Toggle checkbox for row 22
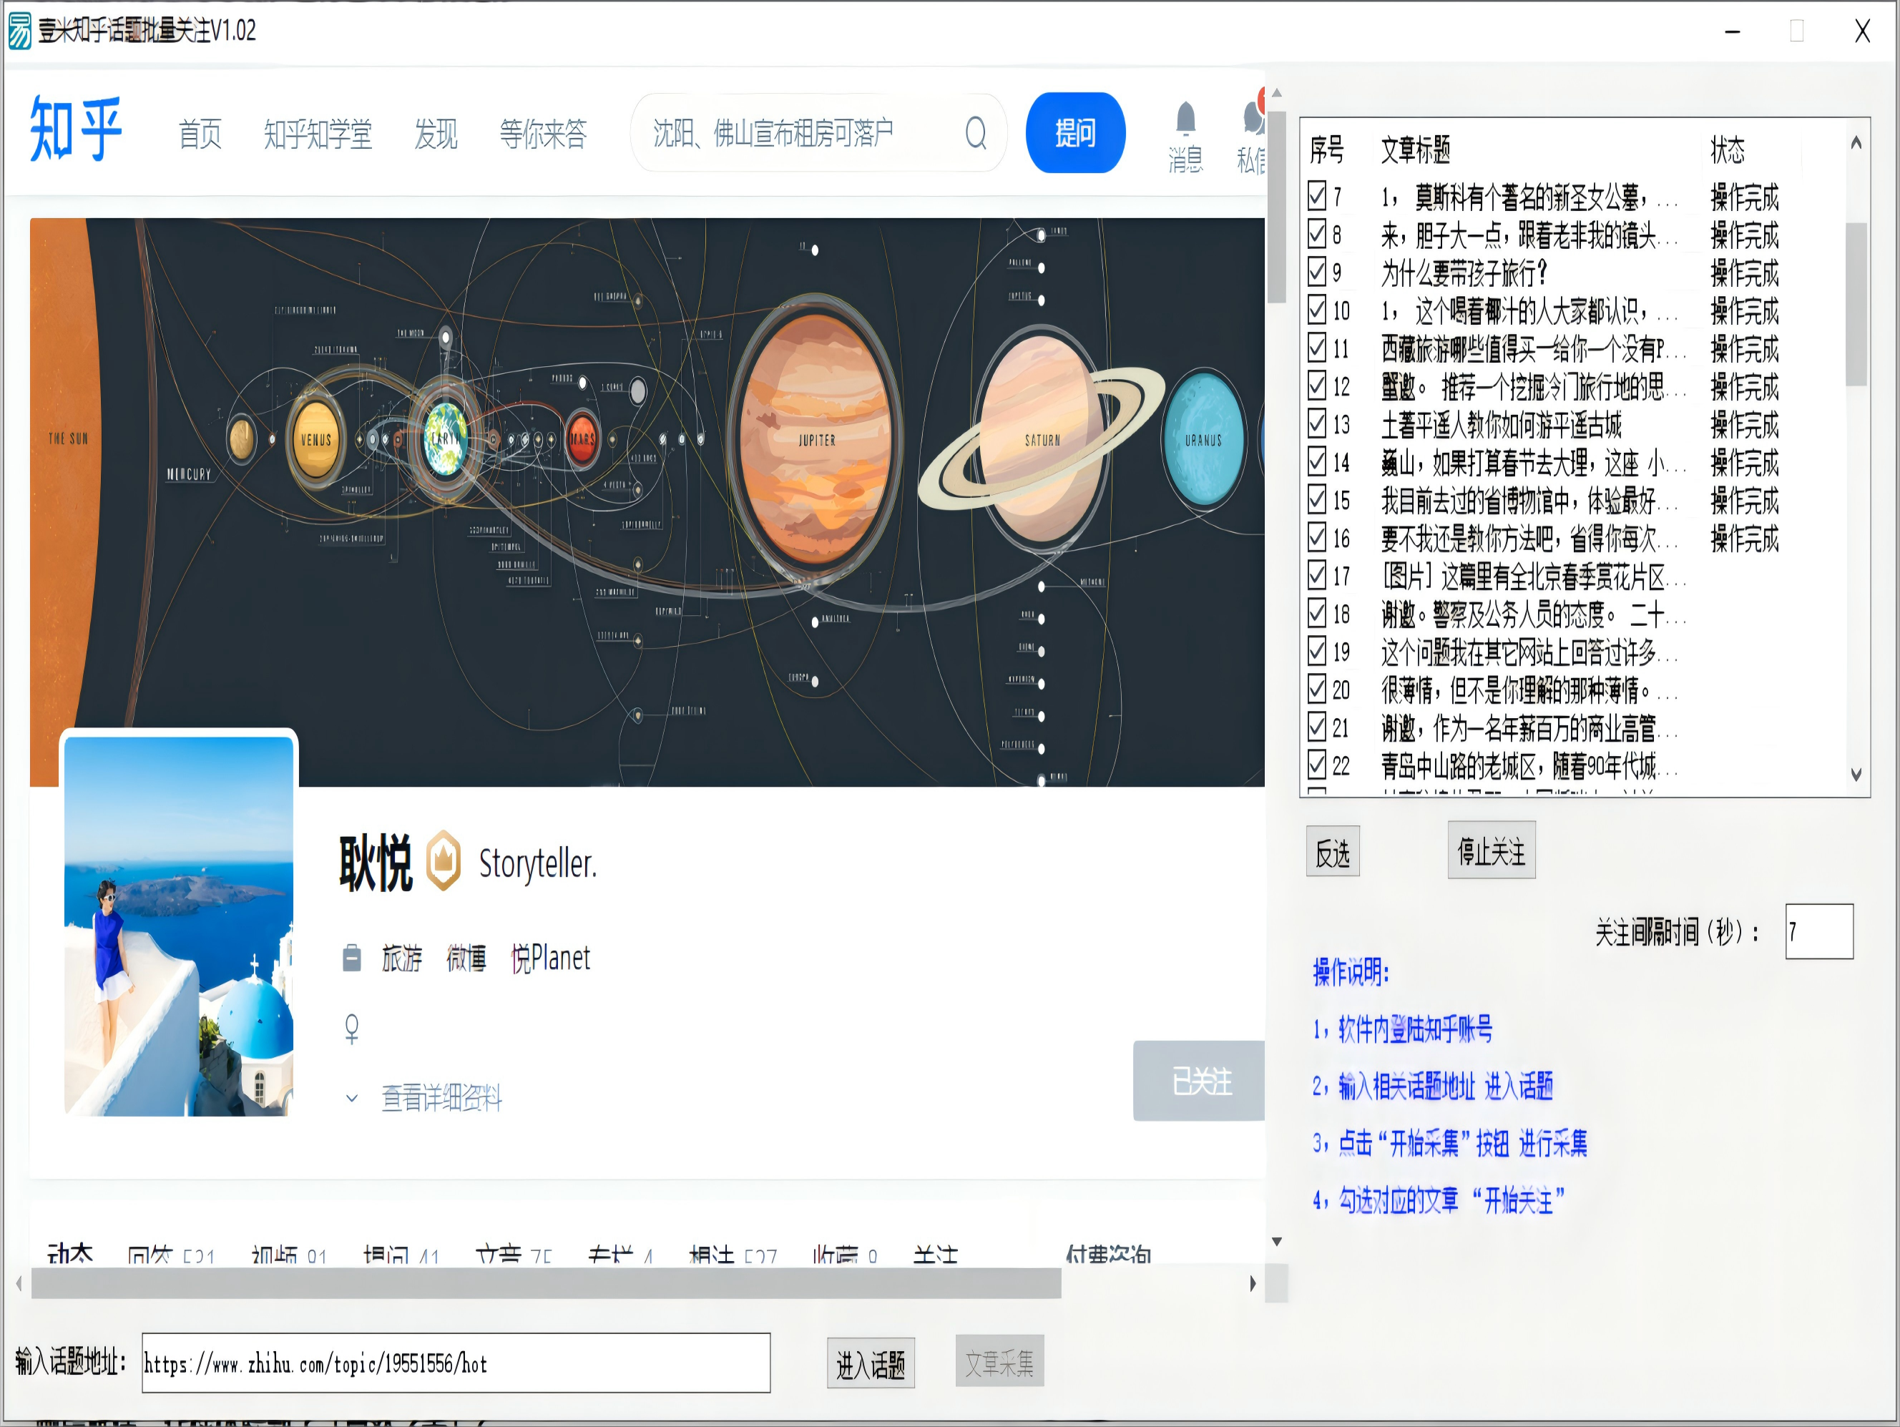This screenshot has height=1427, width=1900. (x=1317, y=764)
